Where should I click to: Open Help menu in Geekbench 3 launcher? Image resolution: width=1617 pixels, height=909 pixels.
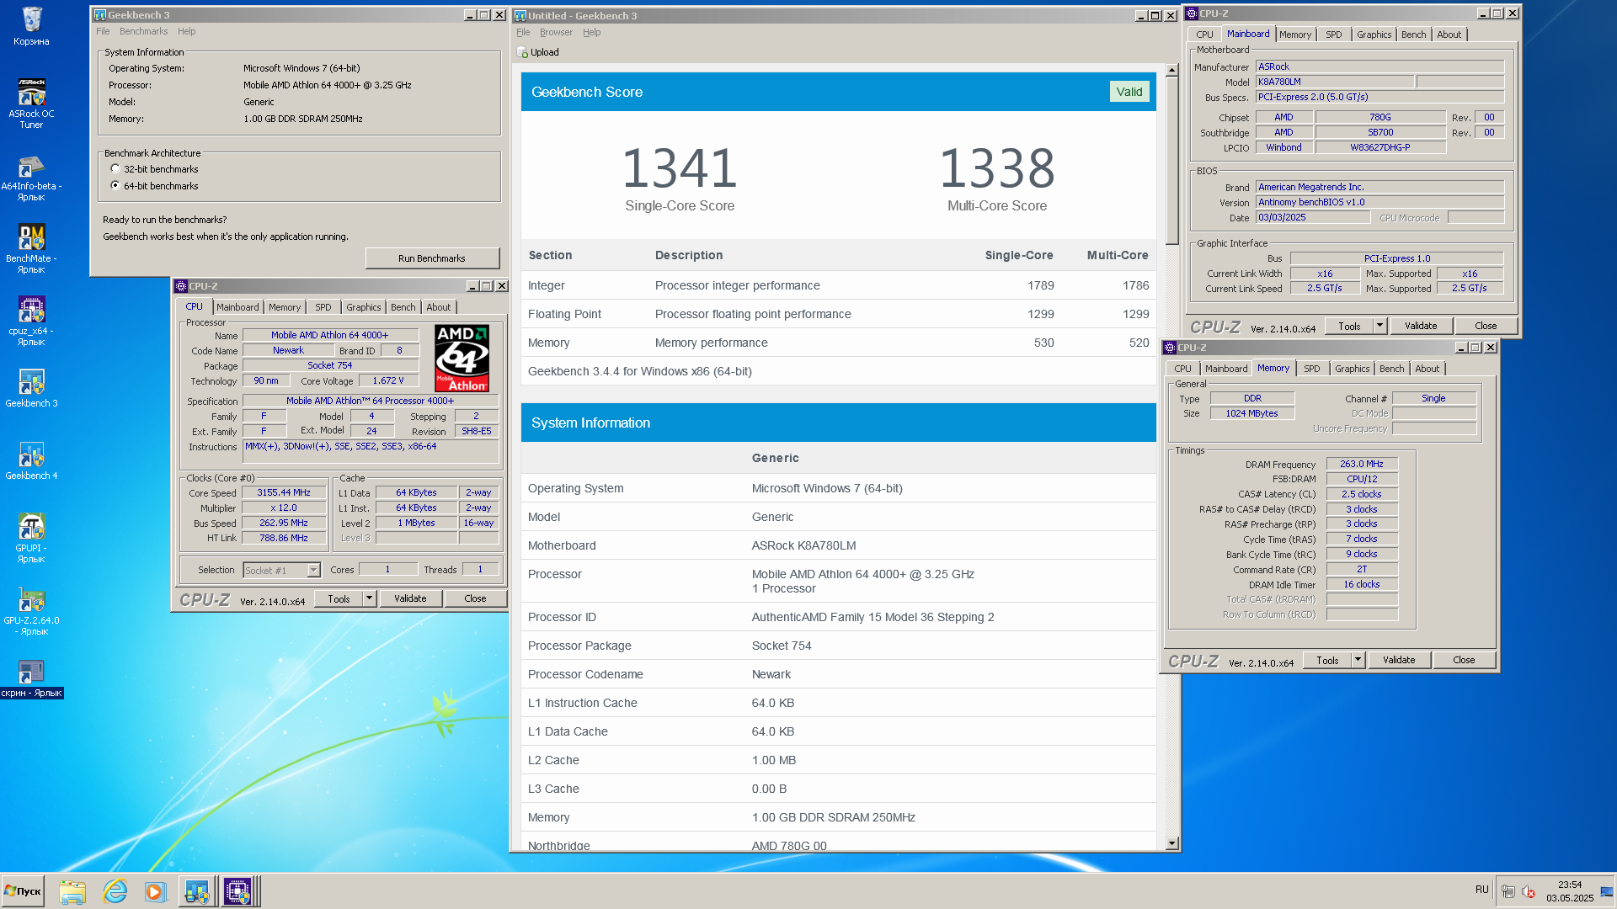click(186, 31)
